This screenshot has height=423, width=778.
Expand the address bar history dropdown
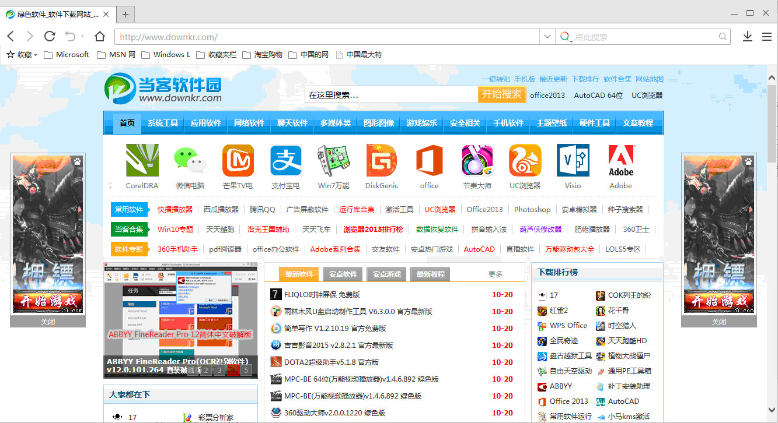click(x=547, y=37)
